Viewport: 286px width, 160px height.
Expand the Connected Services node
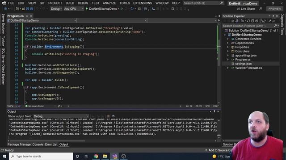[x=228, y=39]
